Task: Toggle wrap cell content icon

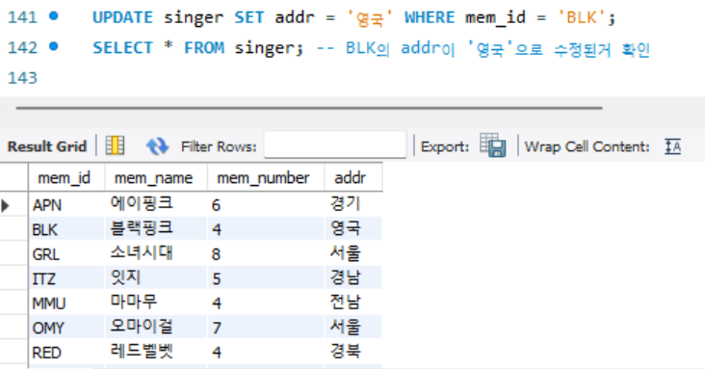Action: click(x=672, y=146)
